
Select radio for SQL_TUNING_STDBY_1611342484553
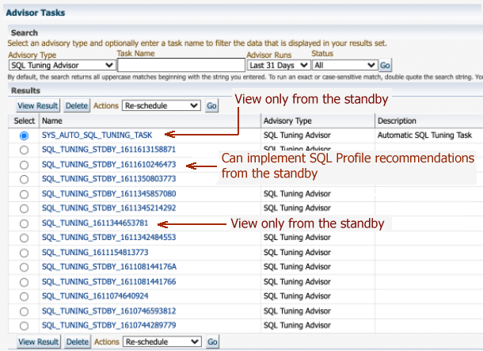coord(24,238)
